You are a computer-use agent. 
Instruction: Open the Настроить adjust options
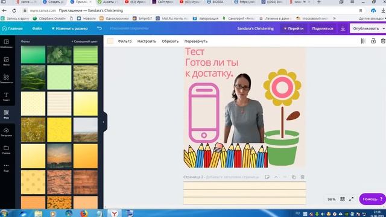click(147, 42)
